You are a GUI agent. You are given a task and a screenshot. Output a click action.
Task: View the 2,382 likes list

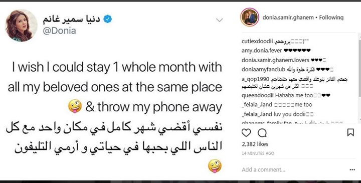[x=255, y=144]
